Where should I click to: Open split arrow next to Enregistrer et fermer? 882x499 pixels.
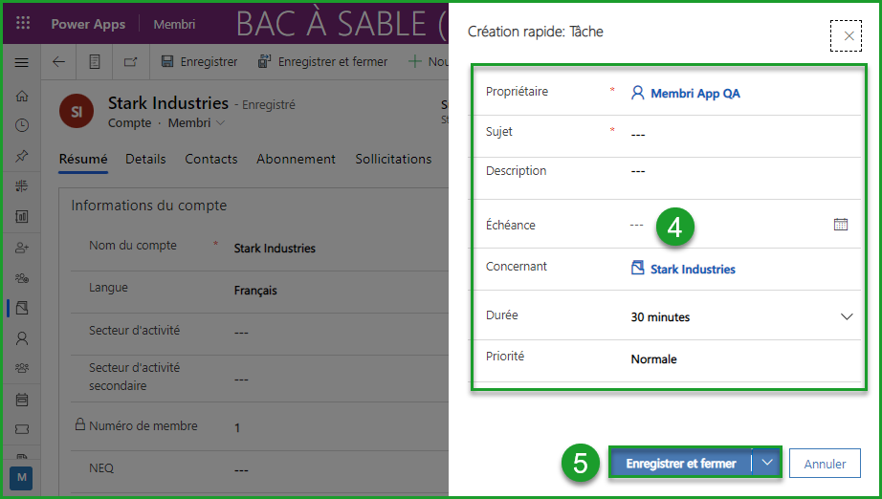(767, 464)
